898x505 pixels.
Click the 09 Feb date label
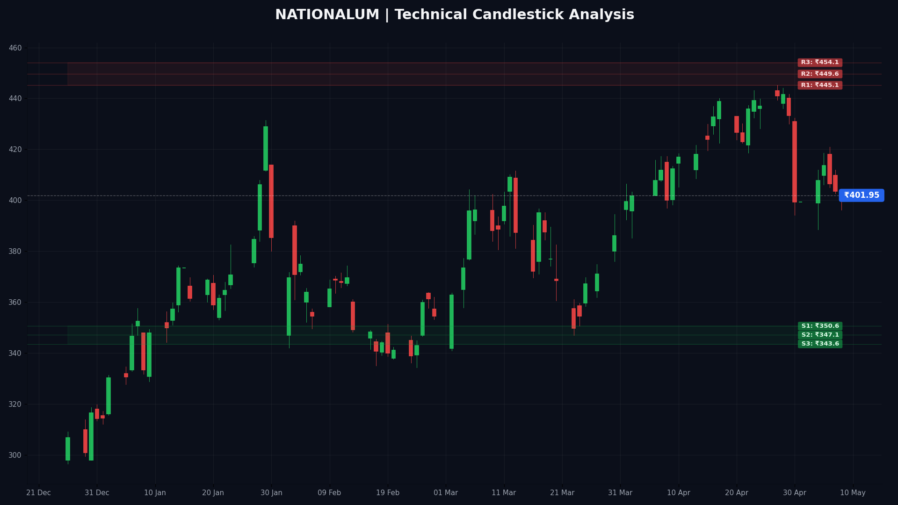tap(329, 493)
